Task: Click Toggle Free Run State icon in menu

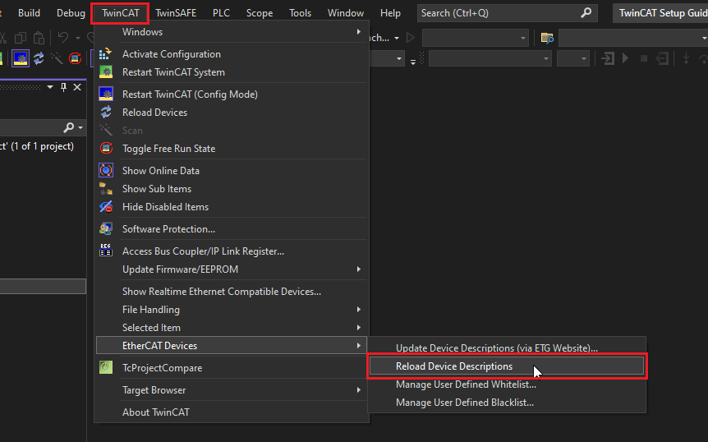Action: pos(106,148)
